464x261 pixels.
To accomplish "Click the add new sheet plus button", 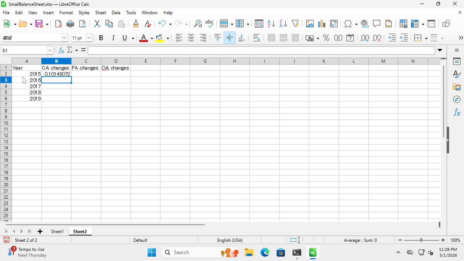I will tap(39, 231).
